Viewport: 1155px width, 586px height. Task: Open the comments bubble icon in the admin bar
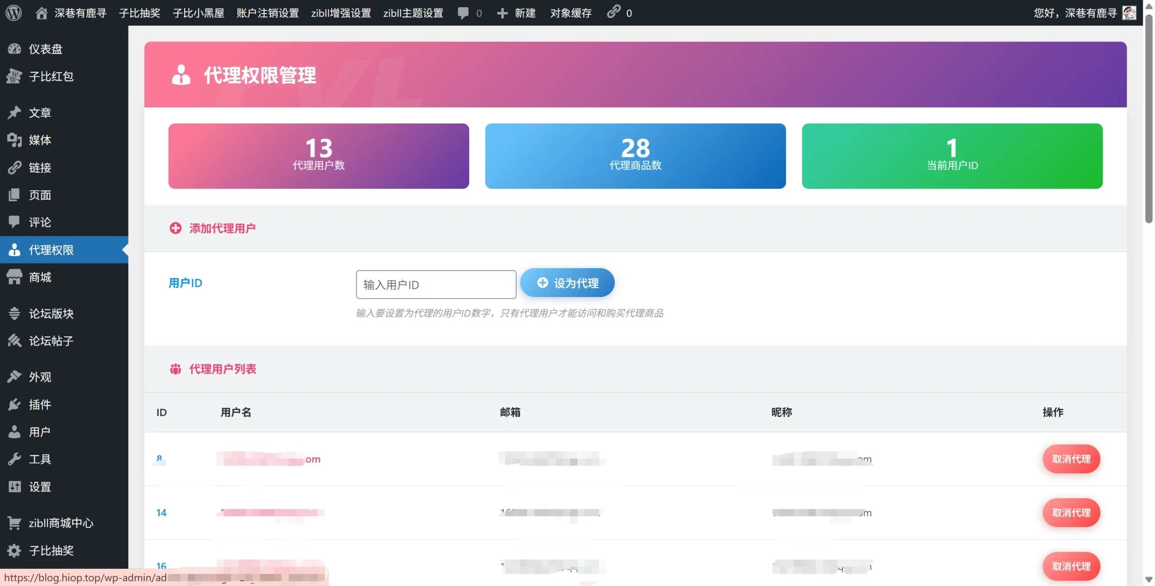coord(463,13)
